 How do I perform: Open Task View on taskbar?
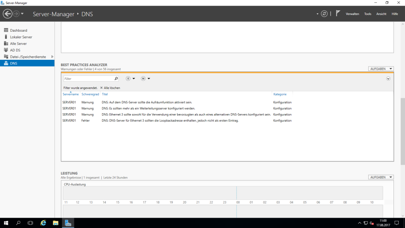coord(30,223)
